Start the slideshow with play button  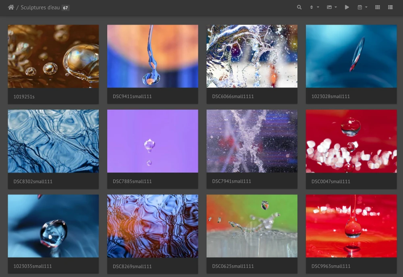tap(347, 7)
